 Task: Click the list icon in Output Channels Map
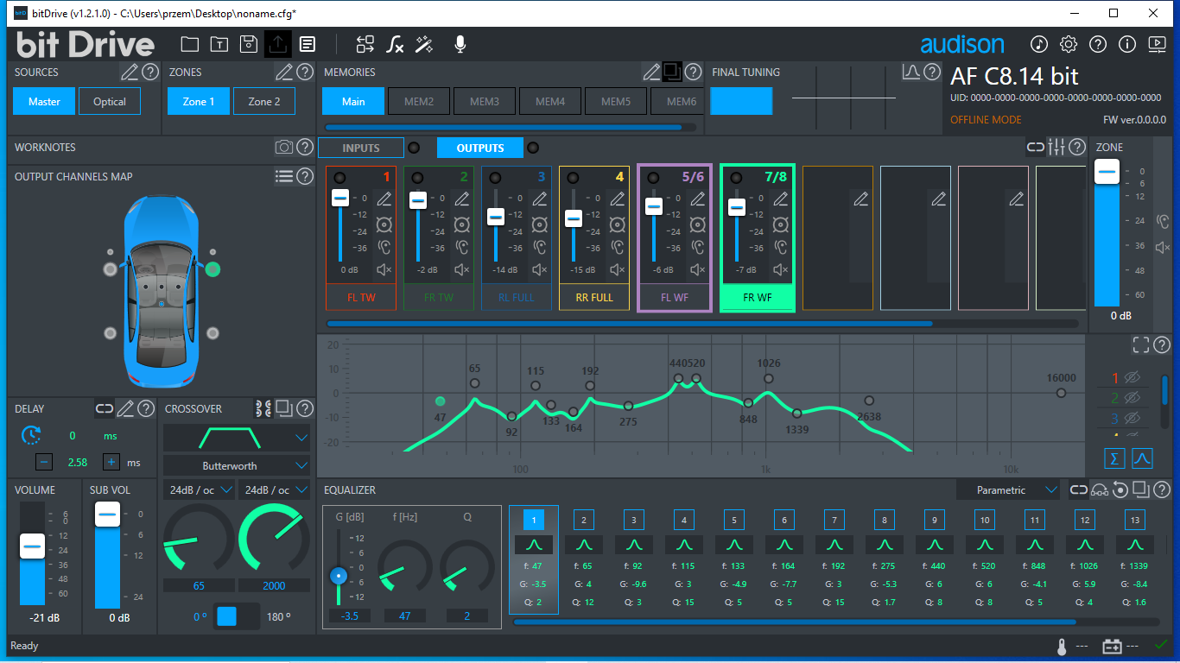[284, 177]
